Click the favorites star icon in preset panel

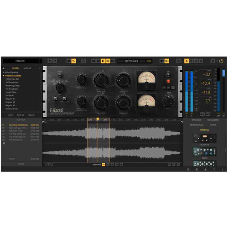coord(4,68)
